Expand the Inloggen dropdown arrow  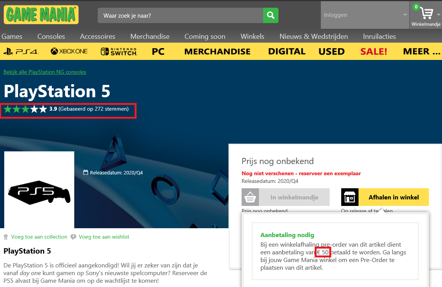pos(405,15)
